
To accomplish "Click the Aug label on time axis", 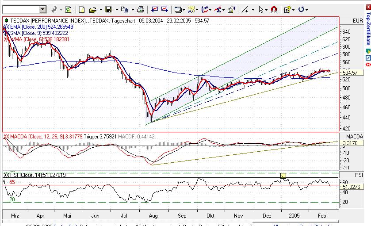I will click(153, 216).
